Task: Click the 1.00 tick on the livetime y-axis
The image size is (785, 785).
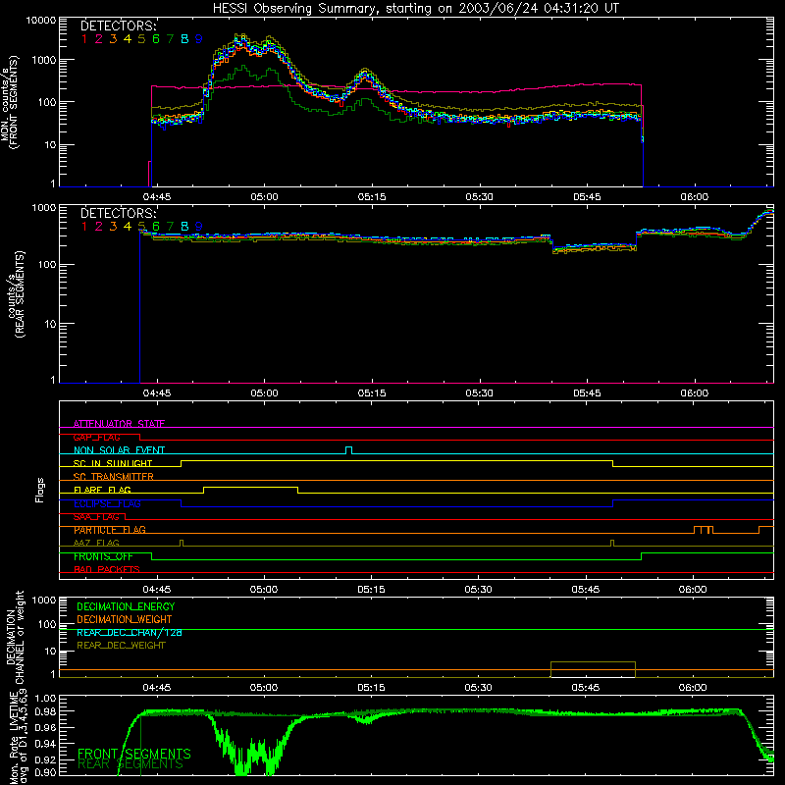Action: point(45,699)
